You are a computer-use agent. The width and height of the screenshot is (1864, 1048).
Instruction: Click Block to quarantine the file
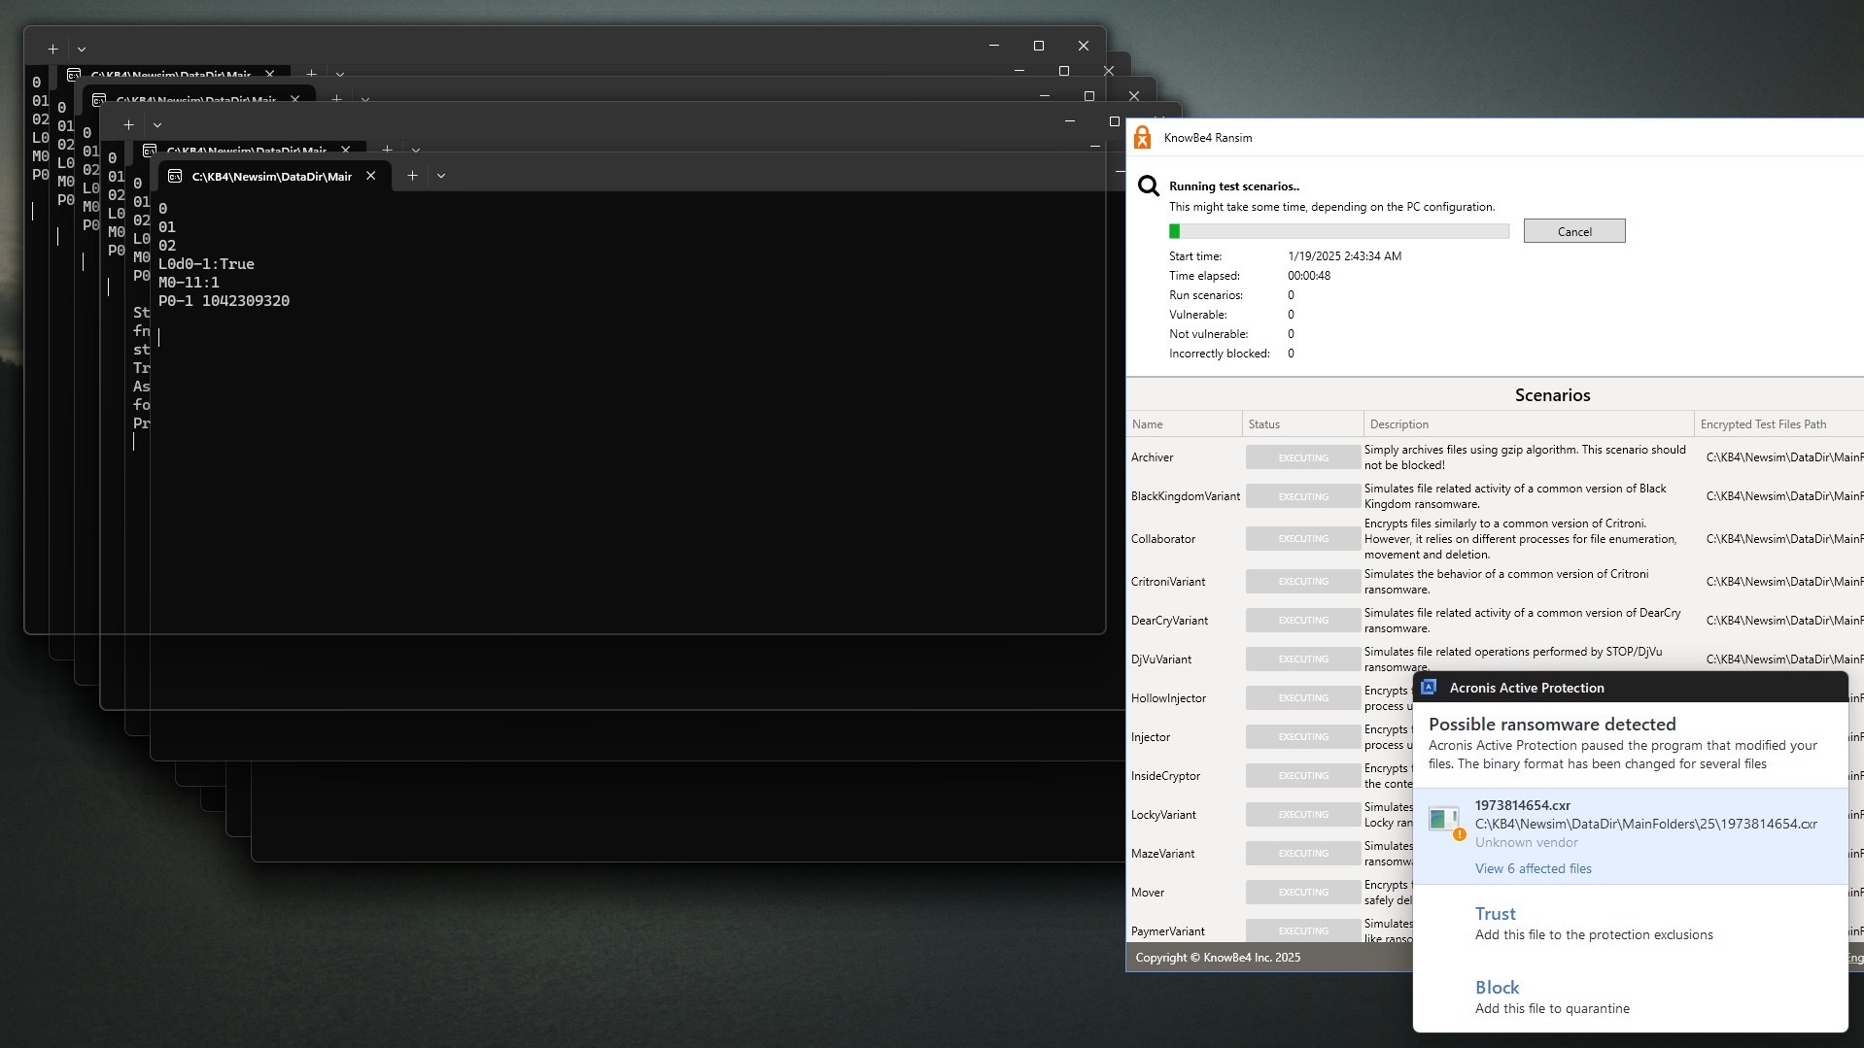[x=1497, y=988]
